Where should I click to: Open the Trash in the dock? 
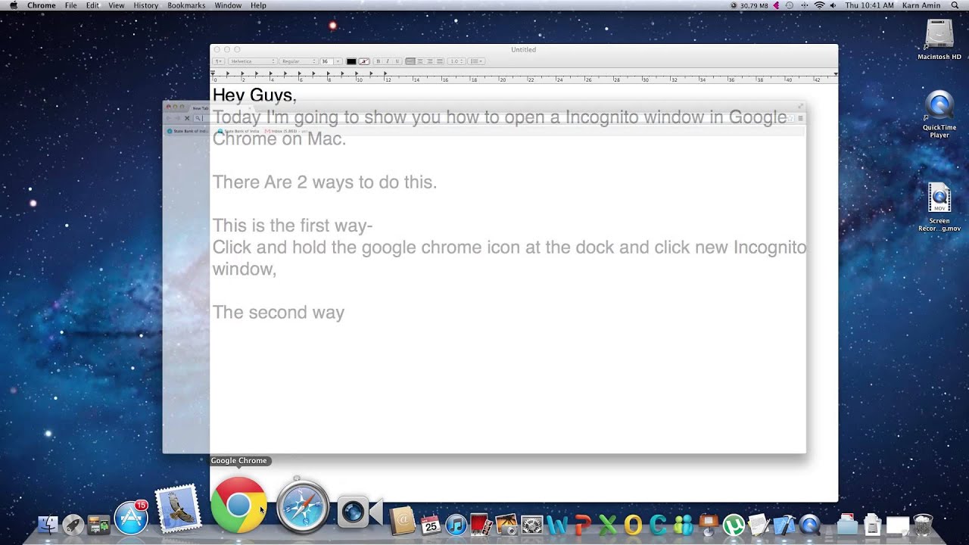[923, 524]
